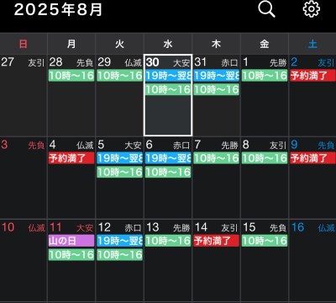336x303 pixels.
Task: Select the 土 weekday column header
Action: pyautogui.click(x=312, y=44)
